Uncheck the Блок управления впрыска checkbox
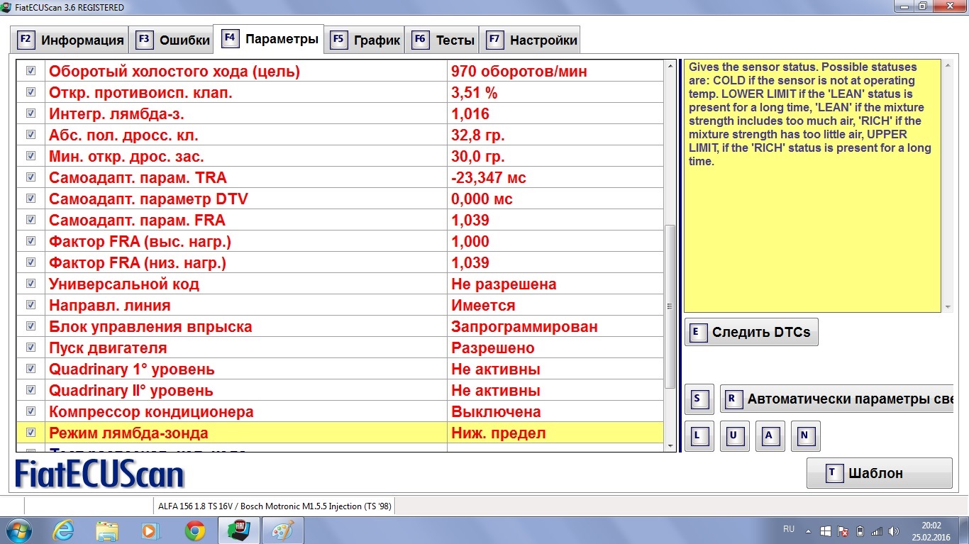 click(31, 326)
